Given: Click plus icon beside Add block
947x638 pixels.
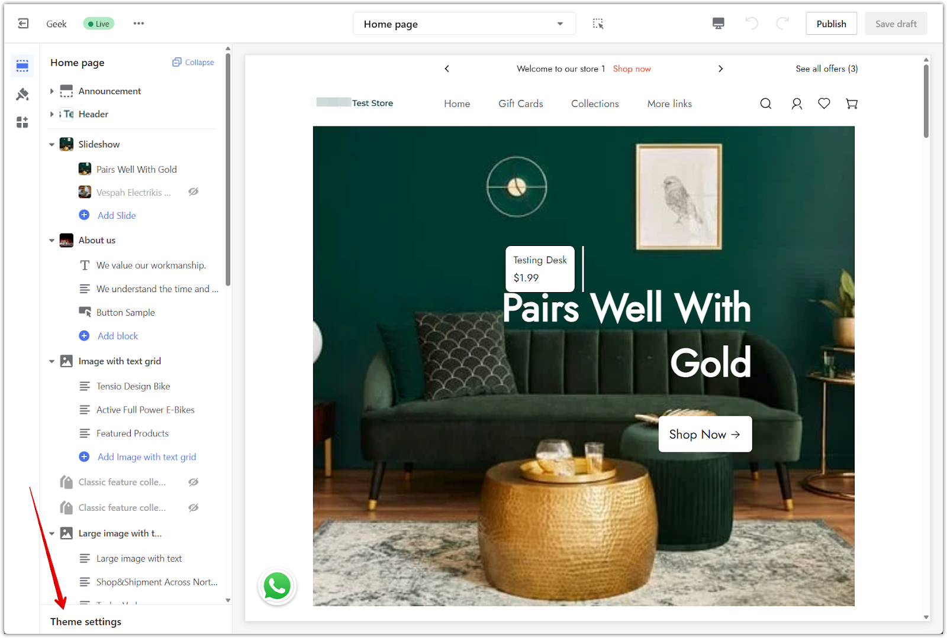Looking at the screenshot, I should pos(84,336).
